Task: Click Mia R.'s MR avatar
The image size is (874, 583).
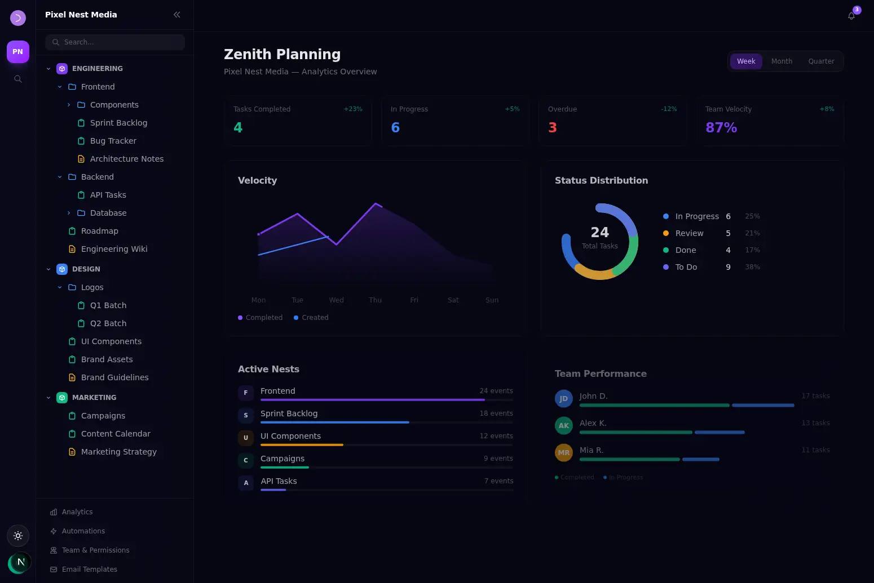Action: pyautogui.click(x=564, y=453)
